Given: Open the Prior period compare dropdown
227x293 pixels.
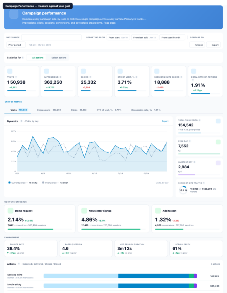Looking at the screenshot, I should click(x=16, y=45).
